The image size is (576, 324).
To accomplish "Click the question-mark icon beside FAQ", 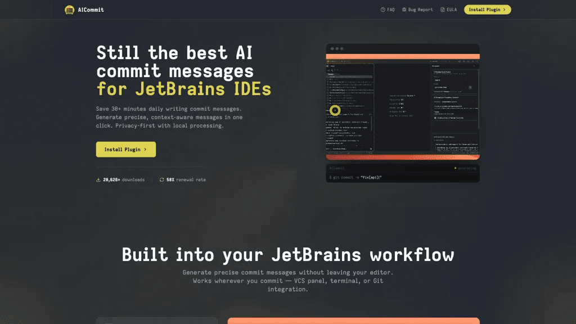I will click(382, 10).
